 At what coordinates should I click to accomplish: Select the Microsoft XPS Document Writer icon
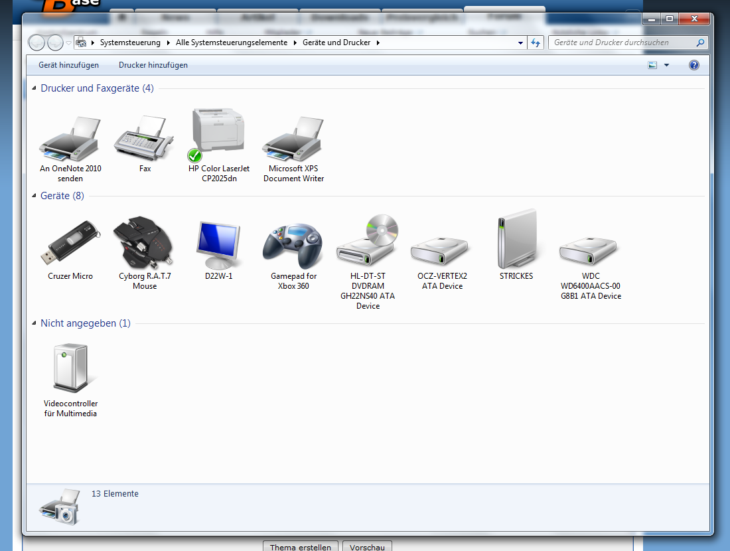(293, 139)
